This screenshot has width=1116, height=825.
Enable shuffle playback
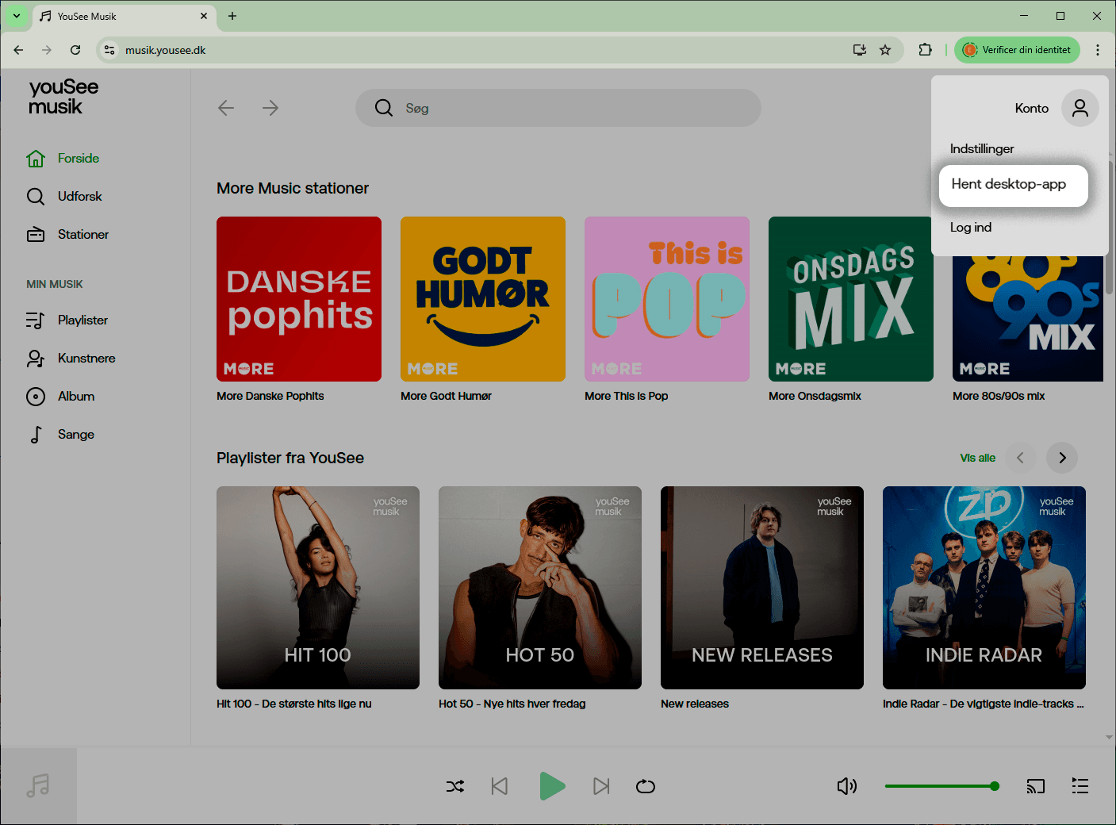tap(455, 786)
